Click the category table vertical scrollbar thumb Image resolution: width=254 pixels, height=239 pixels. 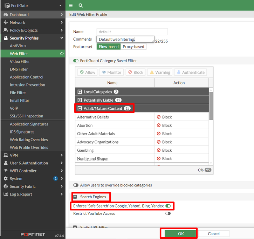211,106
